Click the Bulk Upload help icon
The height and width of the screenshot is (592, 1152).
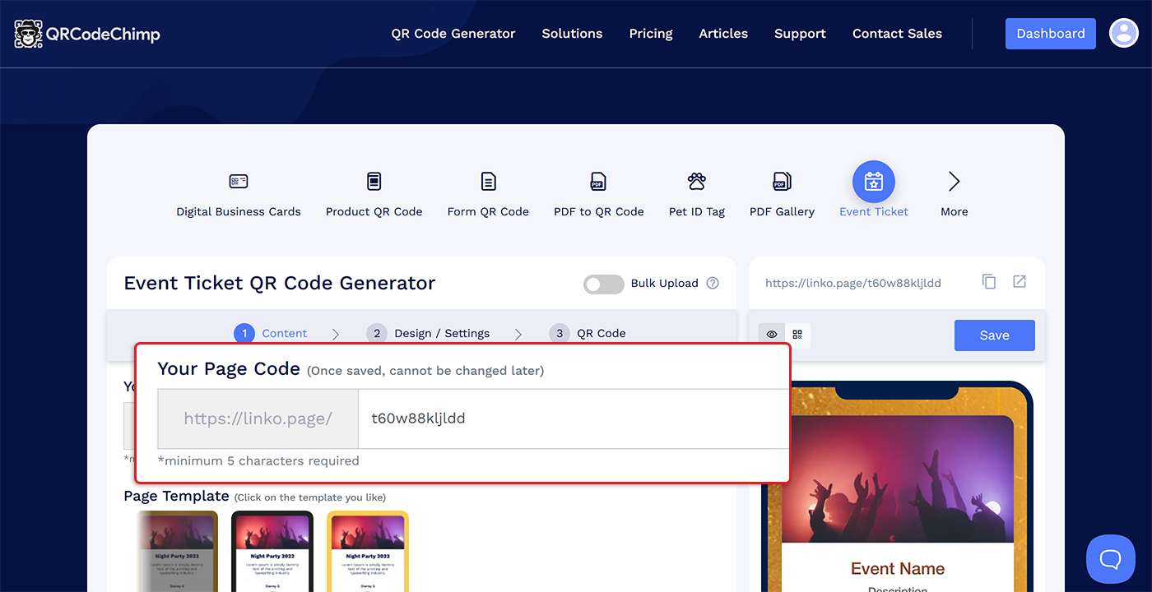pyautogui.click(x=713, y=283)
